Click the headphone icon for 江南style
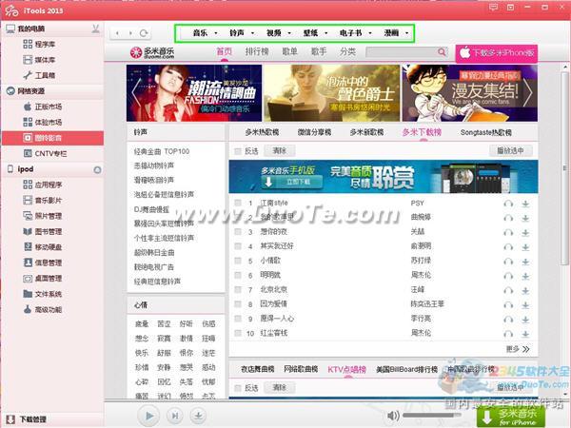This screenshot has width=571, height=428. pyautogui.click(x=508, y=204)
